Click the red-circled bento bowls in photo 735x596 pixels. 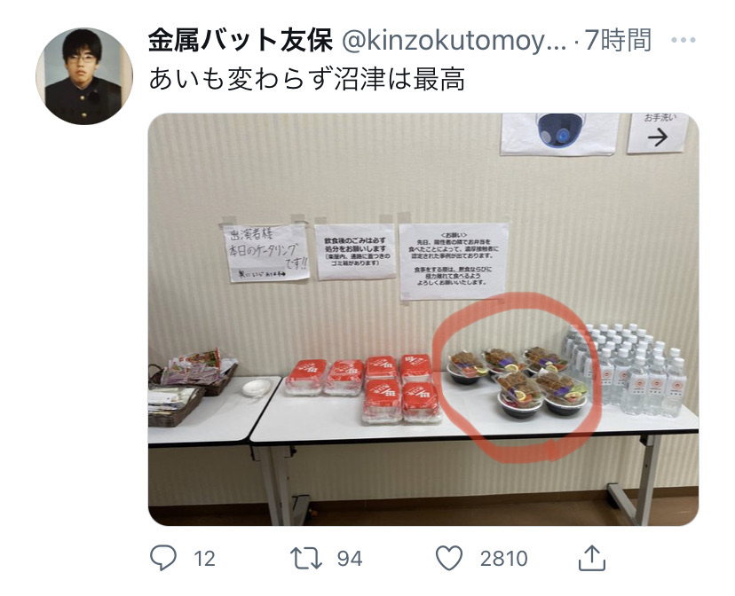[518, 380]
